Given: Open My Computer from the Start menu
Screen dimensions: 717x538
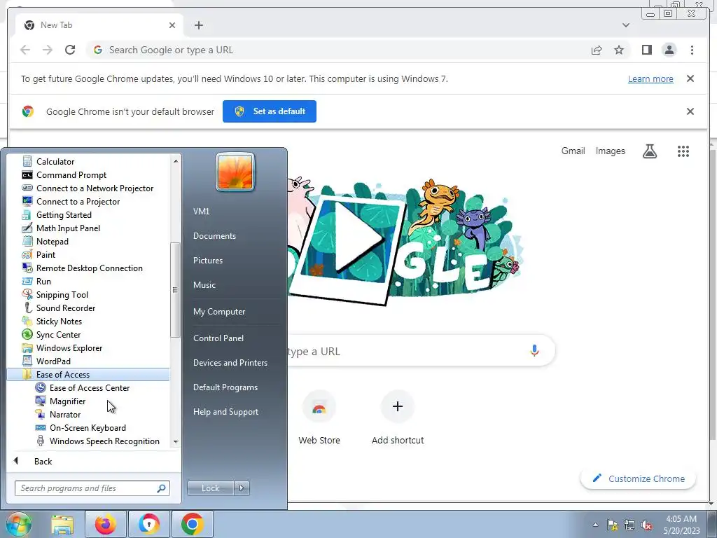Looking at the screenshot, I should point(219,312).
